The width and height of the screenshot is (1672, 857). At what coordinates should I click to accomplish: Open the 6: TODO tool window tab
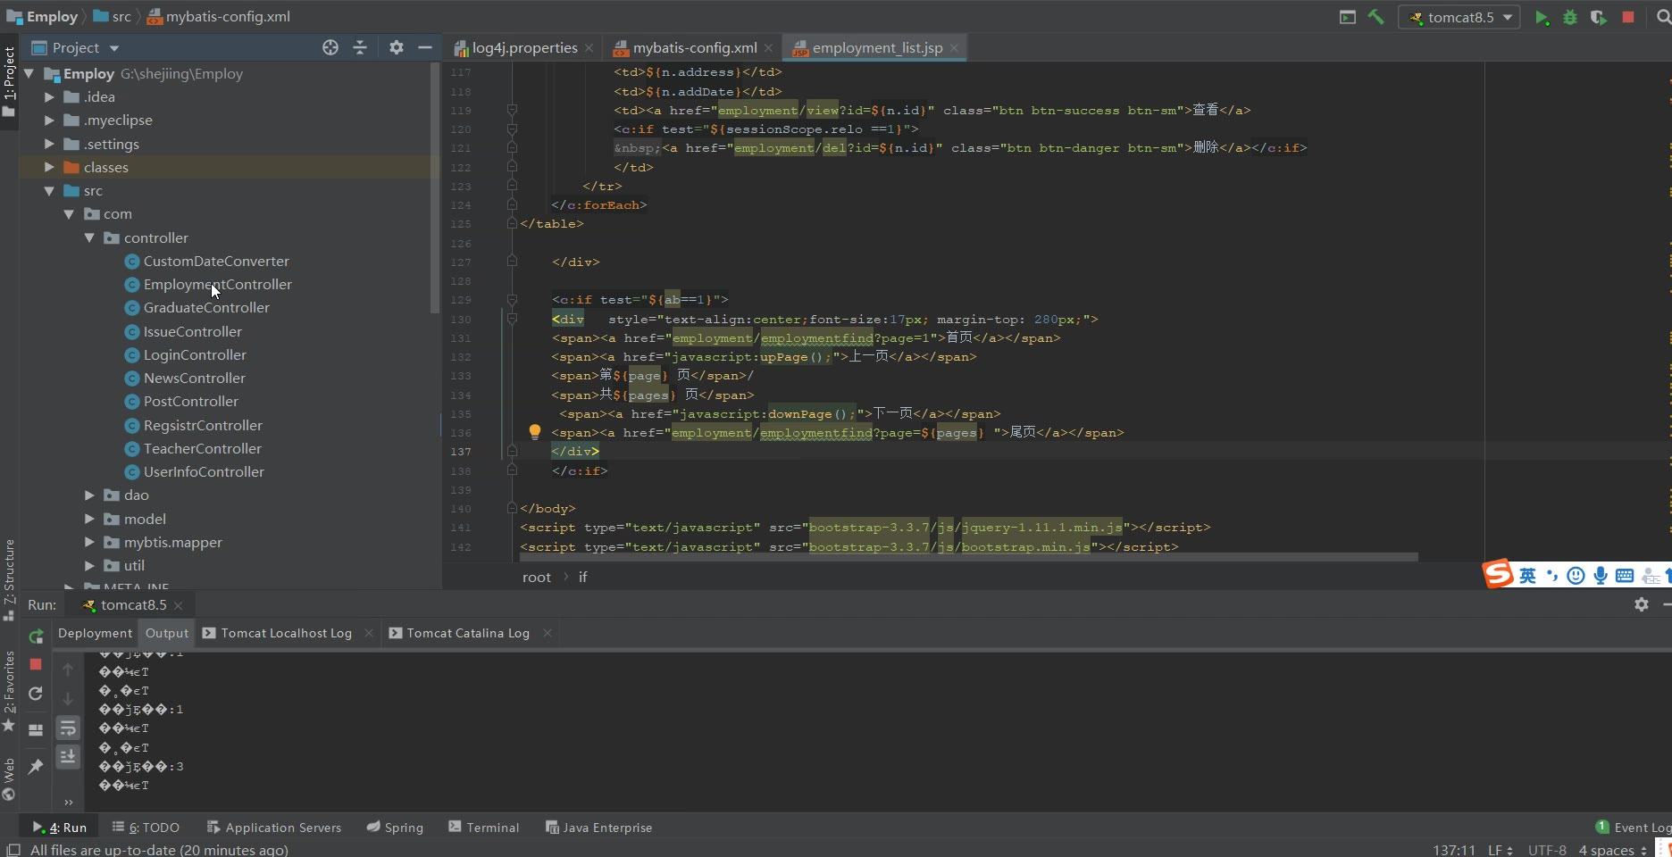pyautogui.click(x=146, y=828)
